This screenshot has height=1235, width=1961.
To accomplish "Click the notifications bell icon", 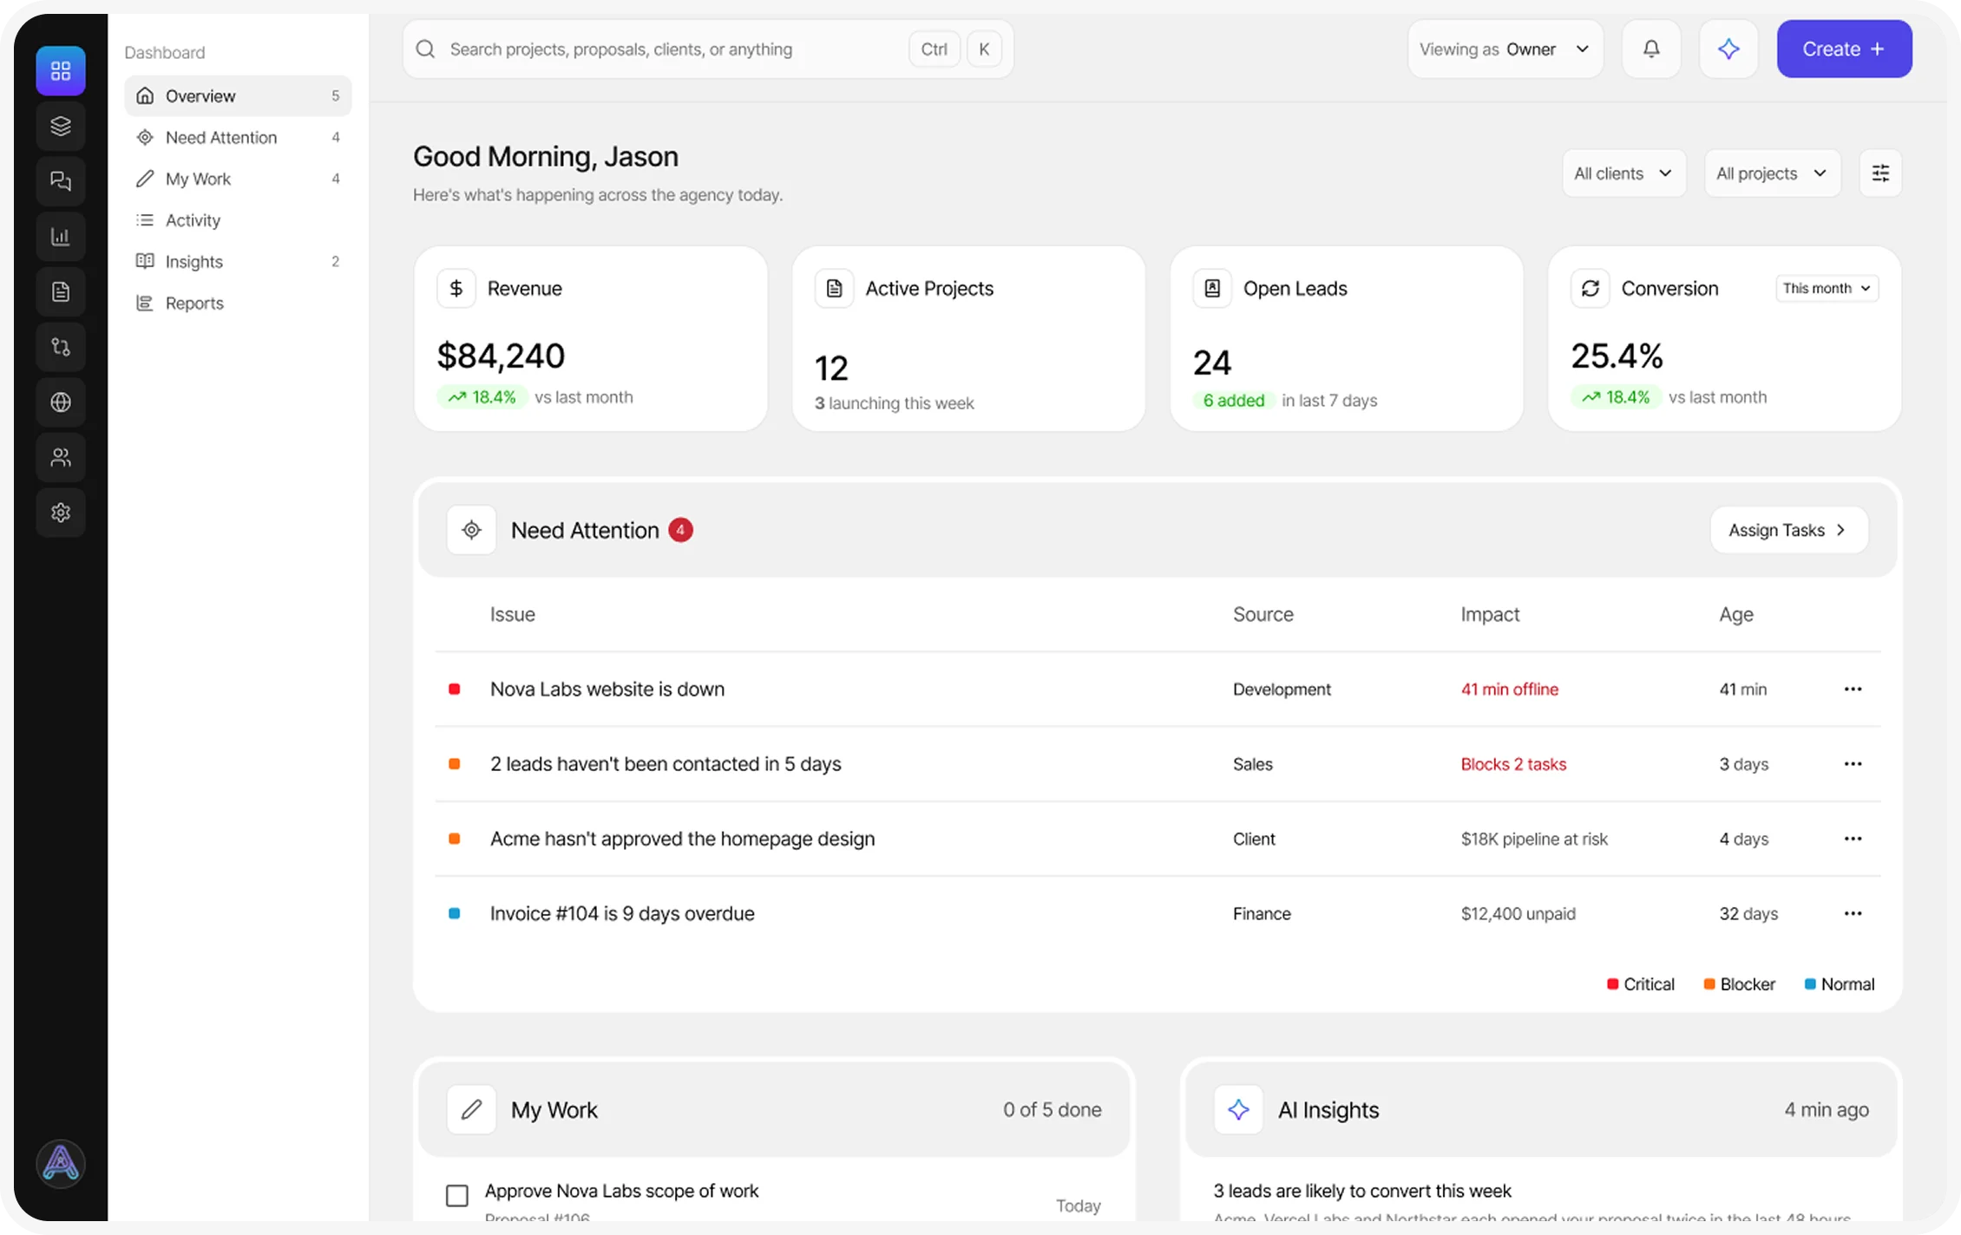I will tap(1651, 49).
